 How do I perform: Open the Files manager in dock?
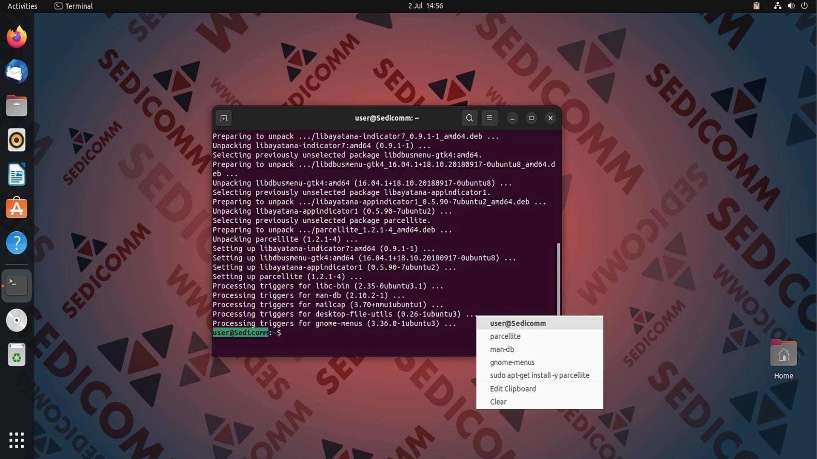tap(17, 105)
